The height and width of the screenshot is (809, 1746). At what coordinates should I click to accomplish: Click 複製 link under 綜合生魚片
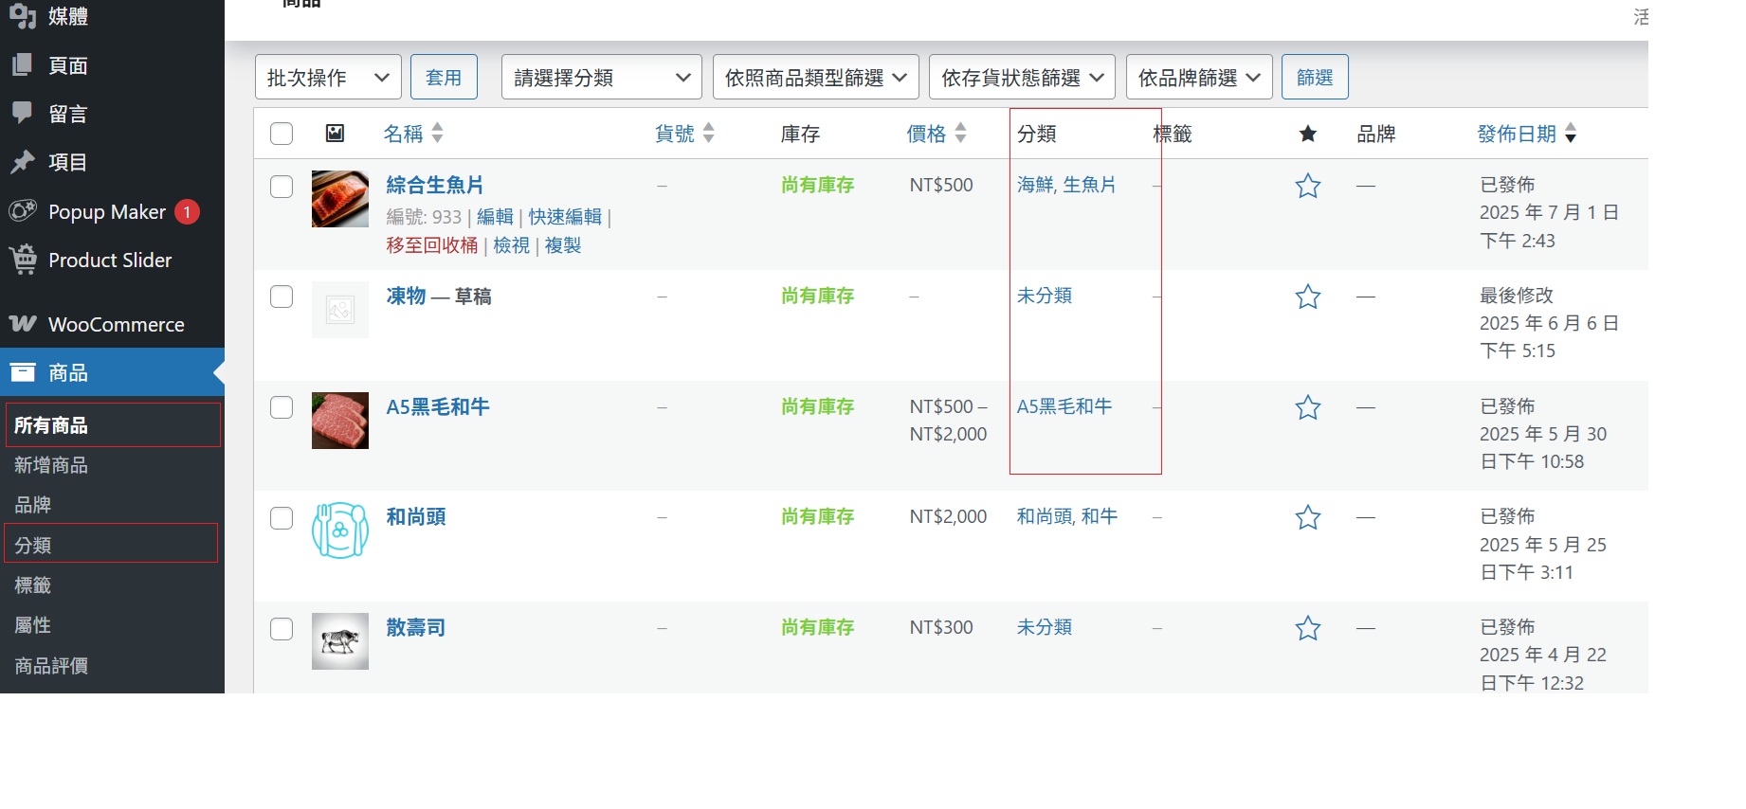click(x=563, y=245)
